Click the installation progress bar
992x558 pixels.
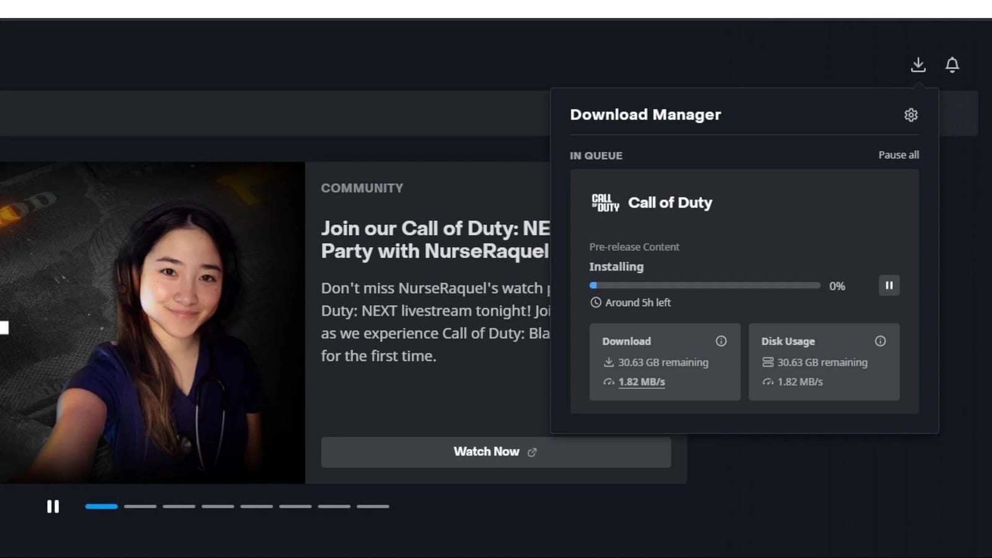(x=704, y=286)
